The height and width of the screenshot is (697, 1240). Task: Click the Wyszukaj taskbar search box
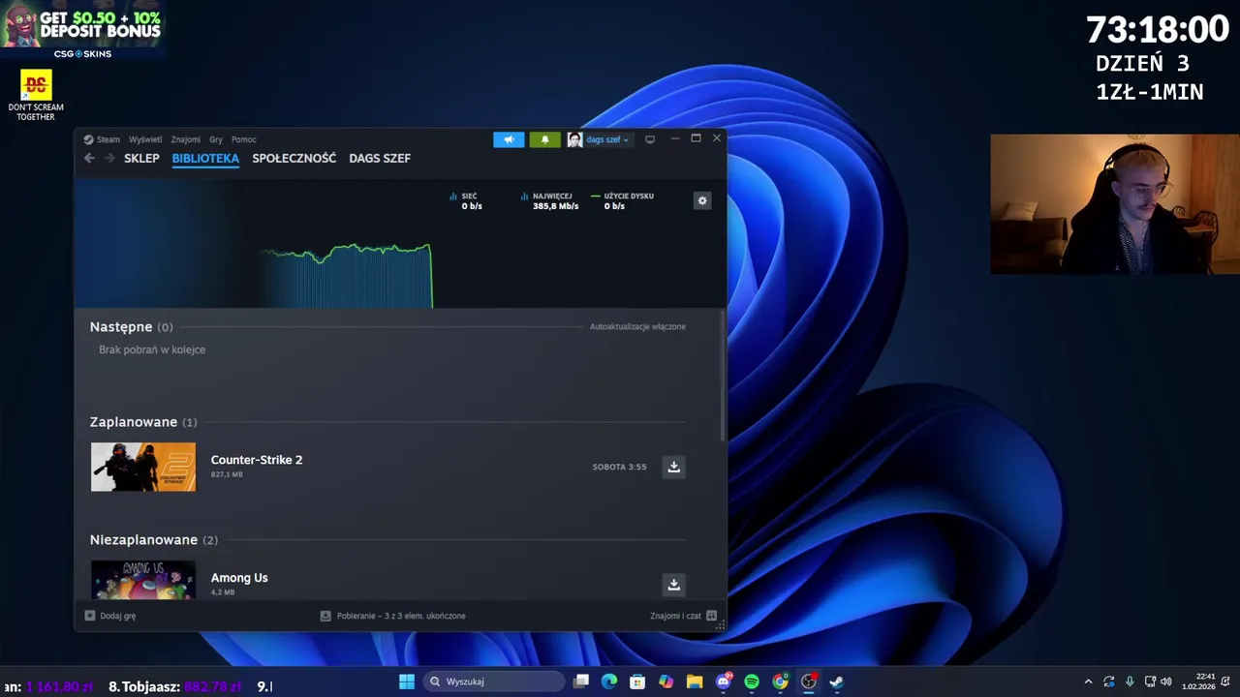click(494, 682)
